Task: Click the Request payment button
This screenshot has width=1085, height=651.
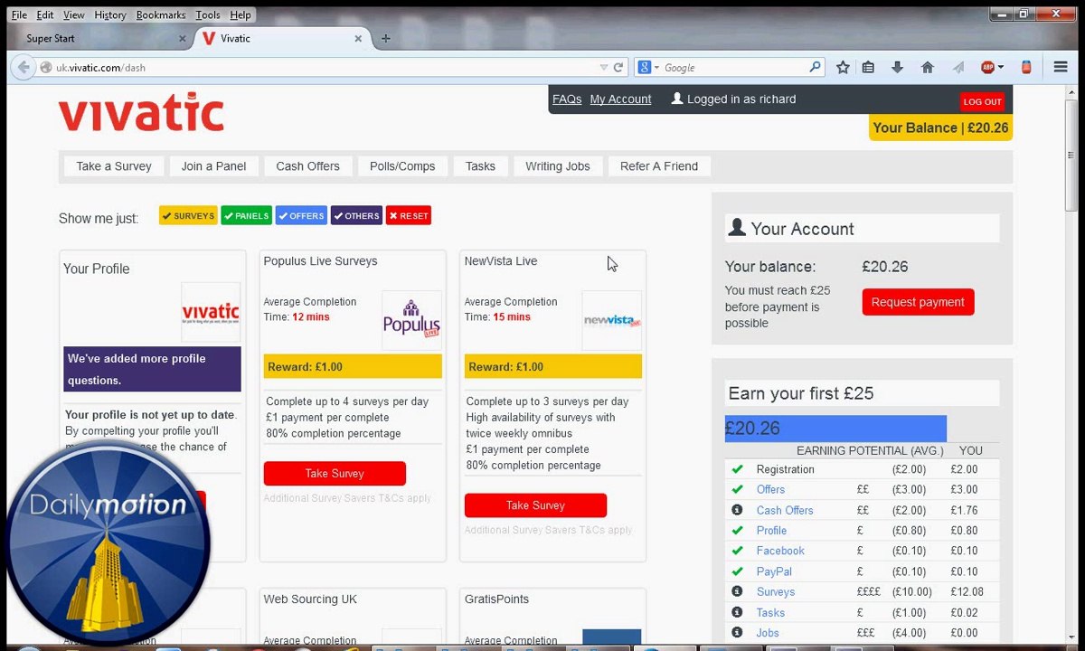Action: (918, 302)
